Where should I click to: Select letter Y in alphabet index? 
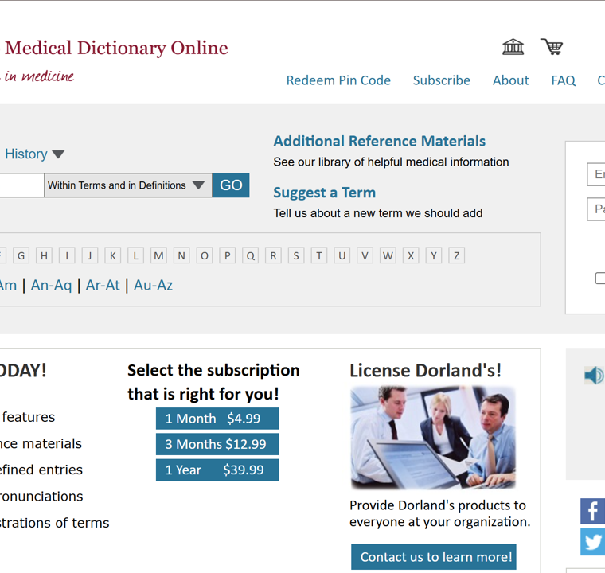[x=434, y=255]
